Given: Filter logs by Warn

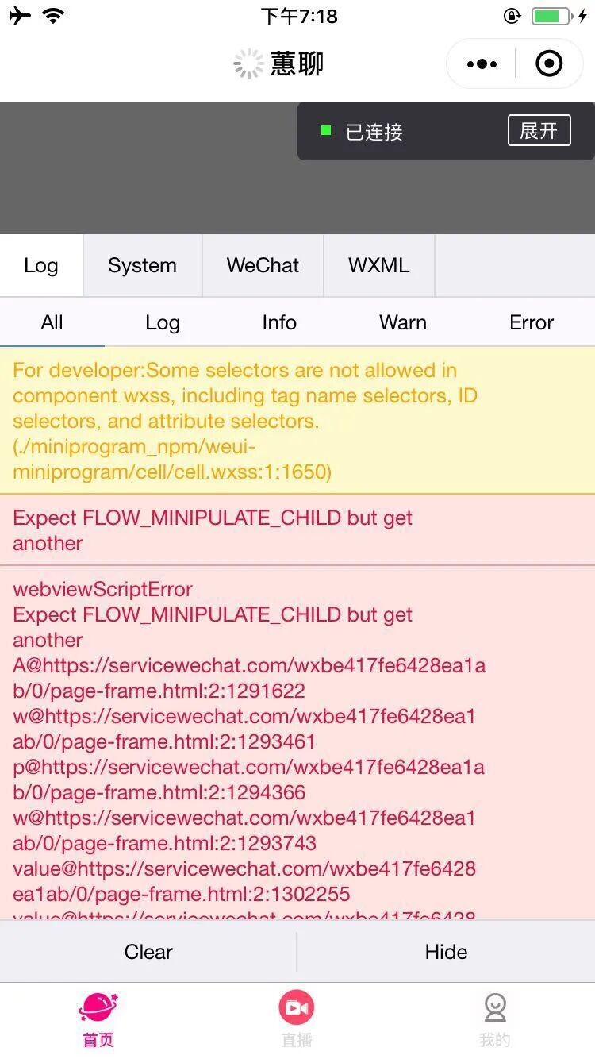Looking at the screenshot, I should 403,322.
